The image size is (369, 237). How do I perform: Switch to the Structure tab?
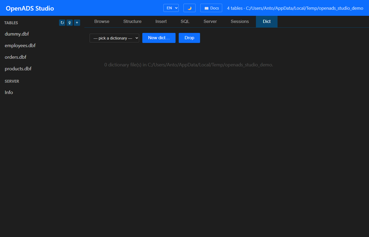132,22
